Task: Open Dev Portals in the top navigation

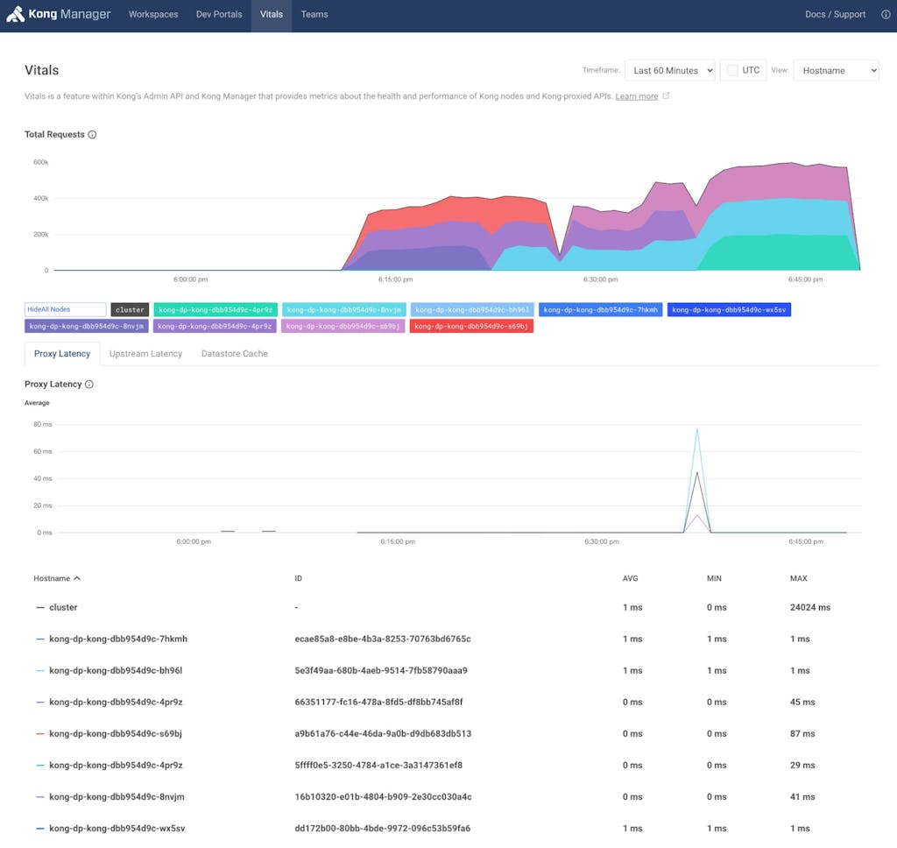Action: [219, 15]
